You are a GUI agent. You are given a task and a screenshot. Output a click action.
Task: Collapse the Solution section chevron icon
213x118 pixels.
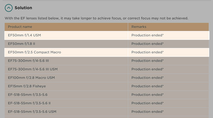(x=9, y=8)
